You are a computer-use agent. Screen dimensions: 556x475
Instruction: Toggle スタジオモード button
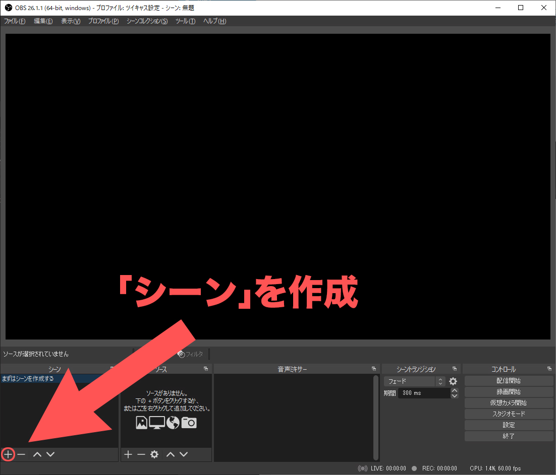coord(509,414)
